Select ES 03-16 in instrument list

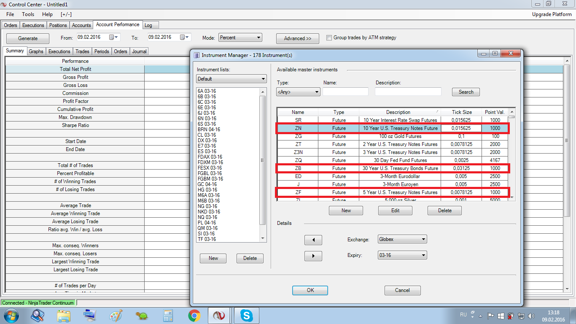click(207, 151)
